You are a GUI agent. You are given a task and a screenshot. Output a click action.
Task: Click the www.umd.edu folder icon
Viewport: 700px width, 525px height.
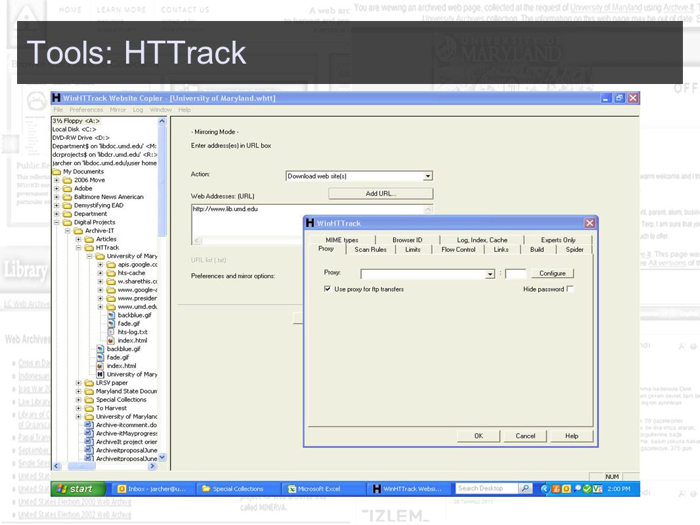tap(111, 307)
